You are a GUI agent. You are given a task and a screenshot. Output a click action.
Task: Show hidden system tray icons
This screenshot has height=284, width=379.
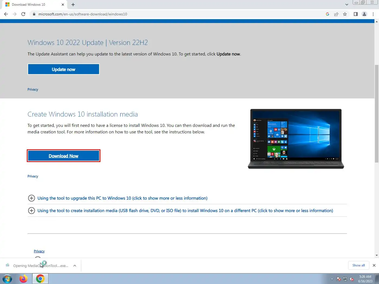tap(332, 279)
